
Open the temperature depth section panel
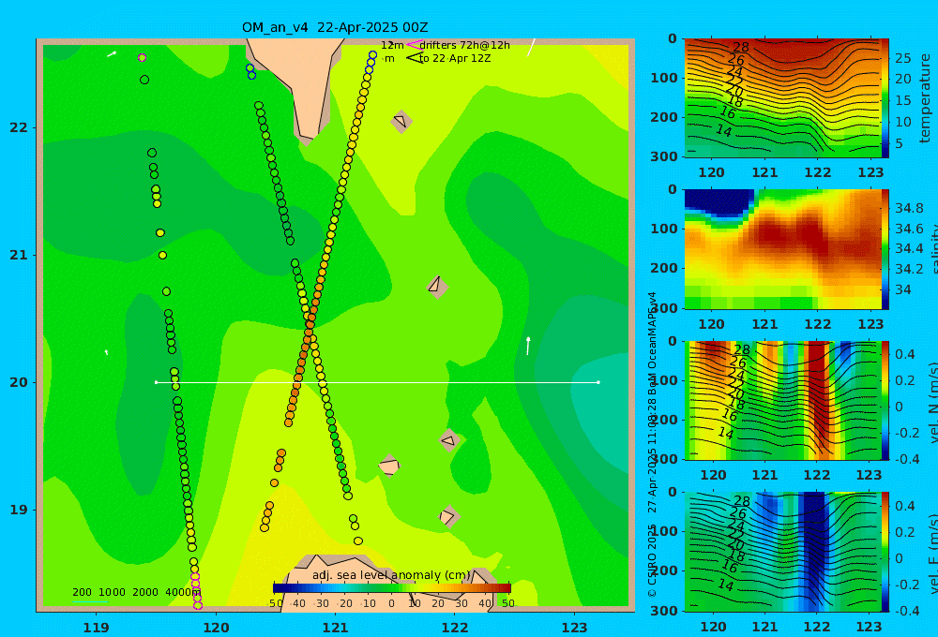click(x=782, y=98)
